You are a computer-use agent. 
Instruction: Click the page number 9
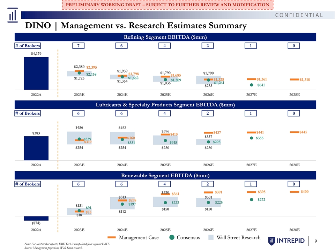pos(316,241)
